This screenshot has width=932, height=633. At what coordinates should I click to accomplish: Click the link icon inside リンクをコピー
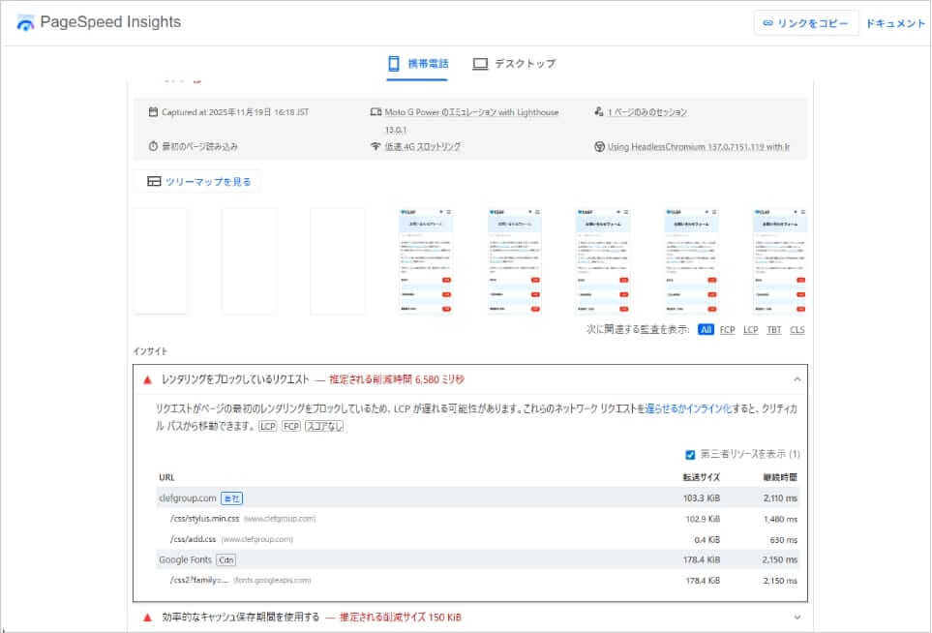click(x=768, y=21)
